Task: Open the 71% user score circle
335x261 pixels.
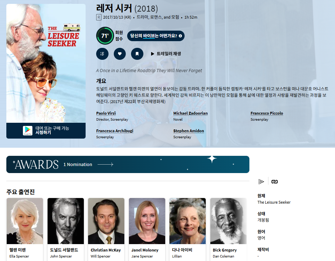Action: point(105,36)
